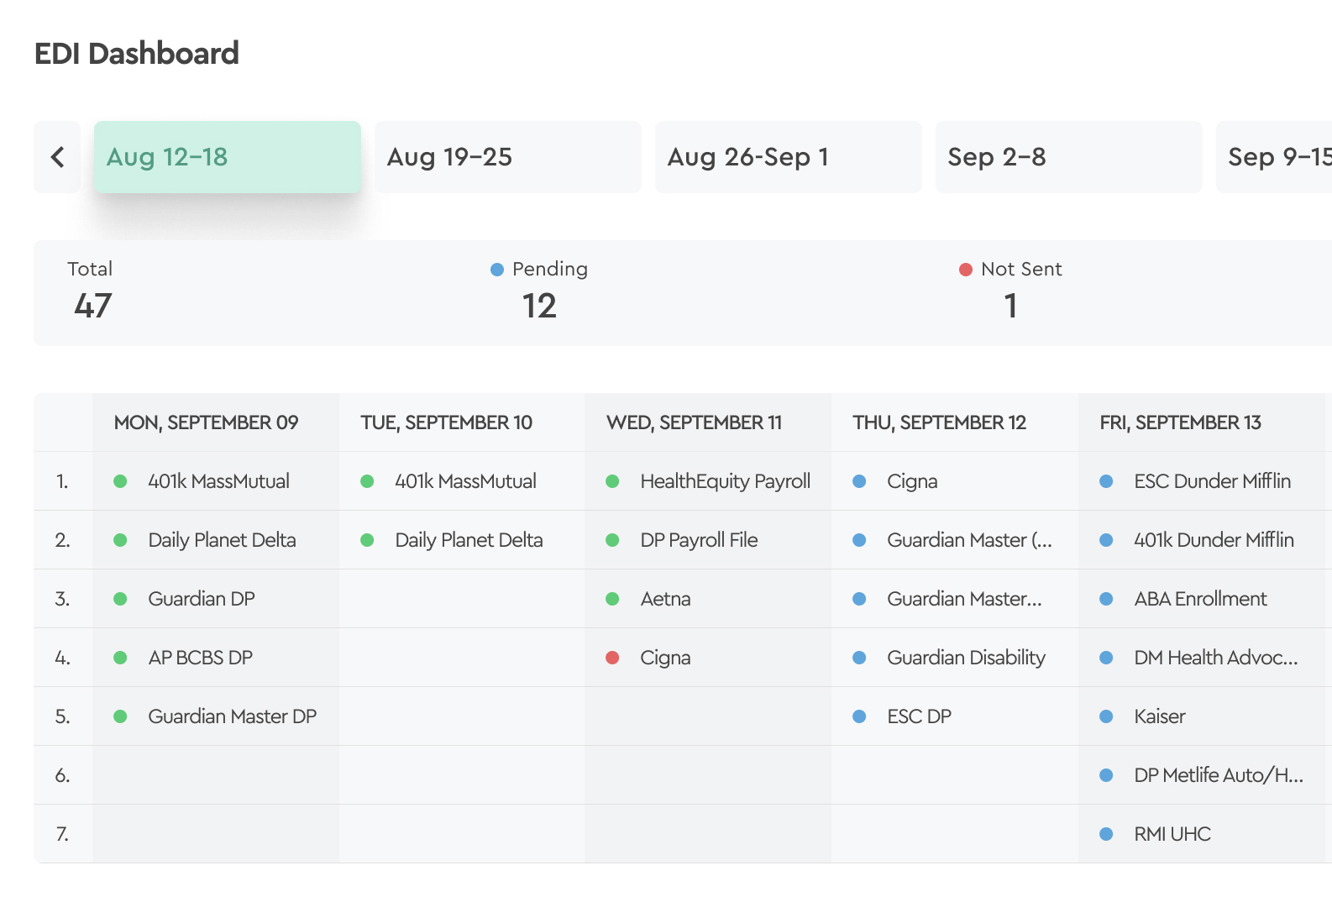Click blue status dot beside 401k Dunder Mifflin
The width and height of the screenshot is (1332, 897).
1106,540
